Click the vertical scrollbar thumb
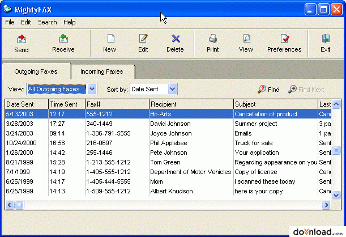This screenshot has width=346, height=237. coord(336,150)
